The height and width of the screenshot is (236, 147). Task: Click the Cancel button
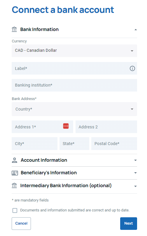(21, 223)
